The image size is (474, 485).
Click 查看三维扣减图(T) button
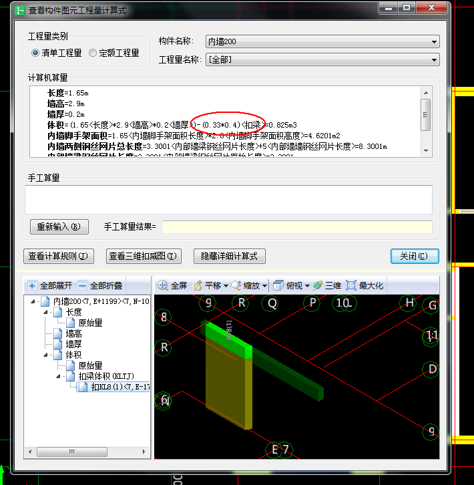(x=144, y=256)
